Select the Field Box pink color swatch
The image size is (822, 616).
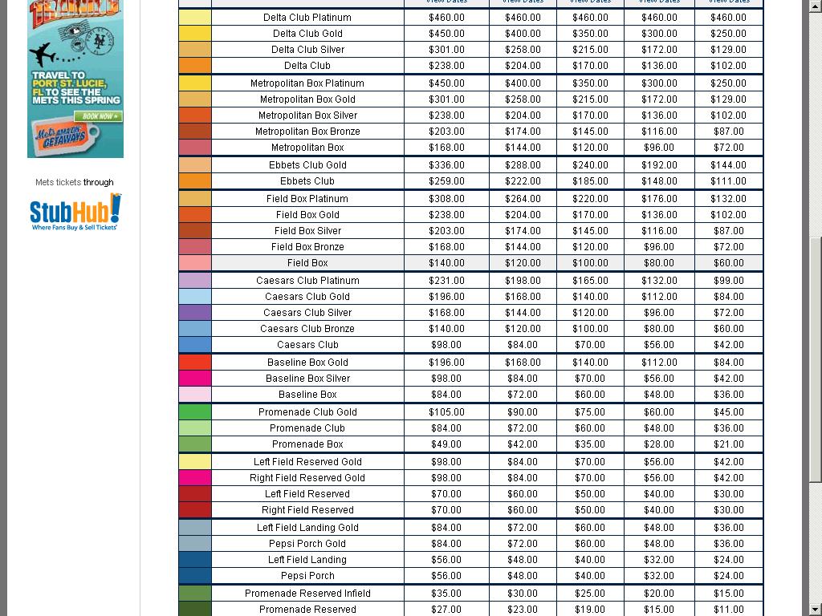[x=195, y=263]
